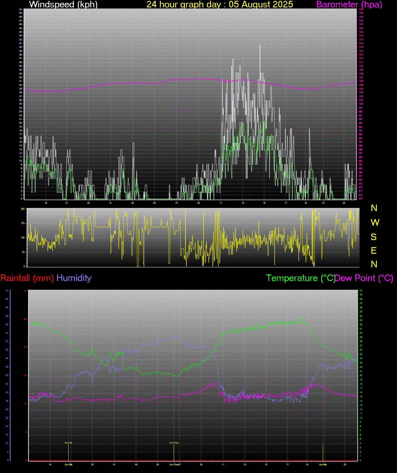Select the S compass direction label

[374, 237]
